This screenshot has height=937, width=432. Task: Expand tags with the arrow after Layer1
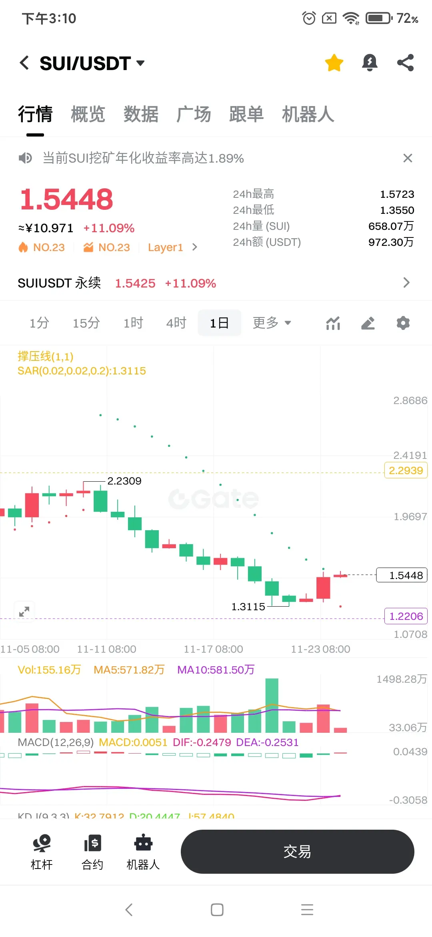coord(195,247)
